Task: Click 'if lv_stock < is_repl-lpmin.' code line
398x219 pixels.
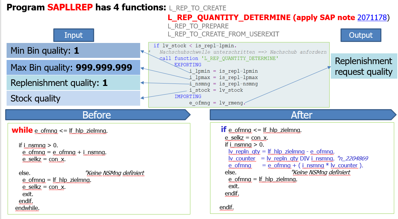Action: click(195, 46)
